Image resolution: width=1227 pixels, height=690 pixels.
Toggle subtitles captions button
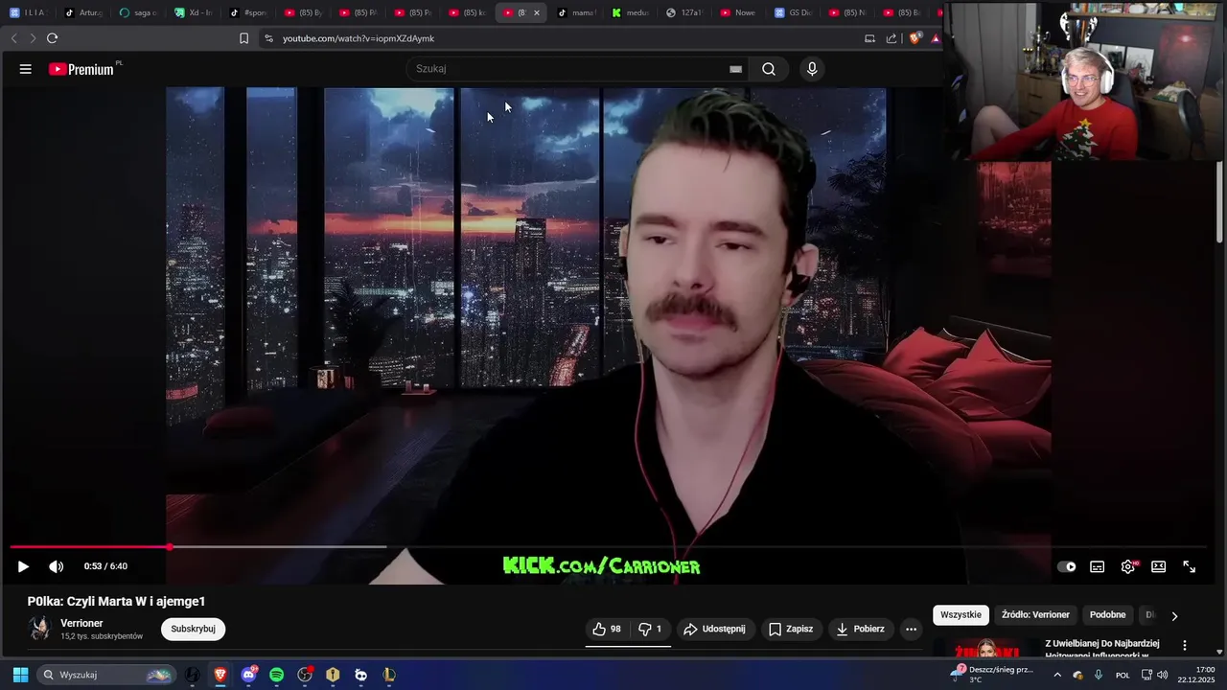tap(1098, 566)
